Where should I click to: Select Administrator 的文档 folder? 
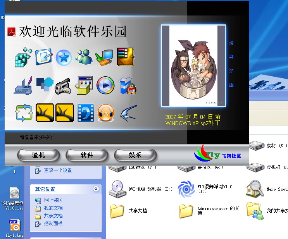(x=209, y=211)
